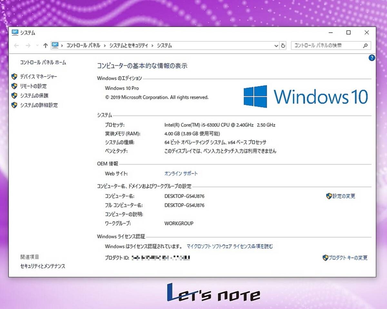Click system type 64 ビット オペレーティング システム text
Image resolution: width=387 pixels, height=309 pixels.
(x=215, y=142)
